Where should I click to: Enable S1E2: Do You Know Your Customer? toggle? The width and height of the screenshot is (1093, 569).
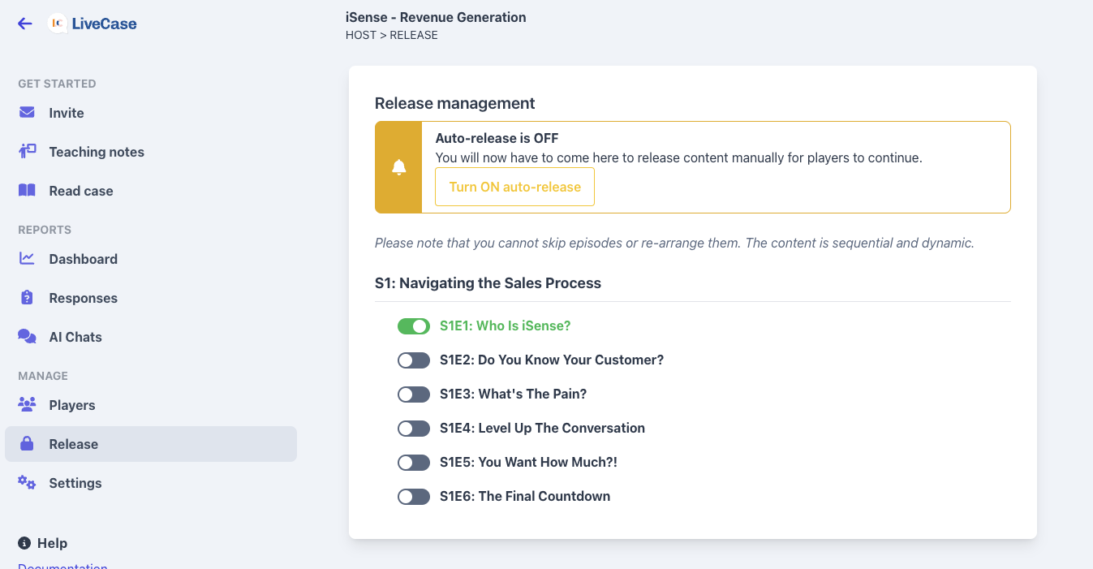point(414,360)
